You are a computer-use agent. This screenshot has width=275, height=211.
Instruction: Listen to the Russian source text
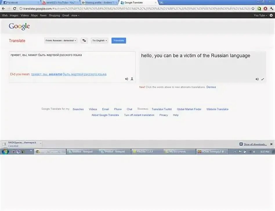pos(126,79)
